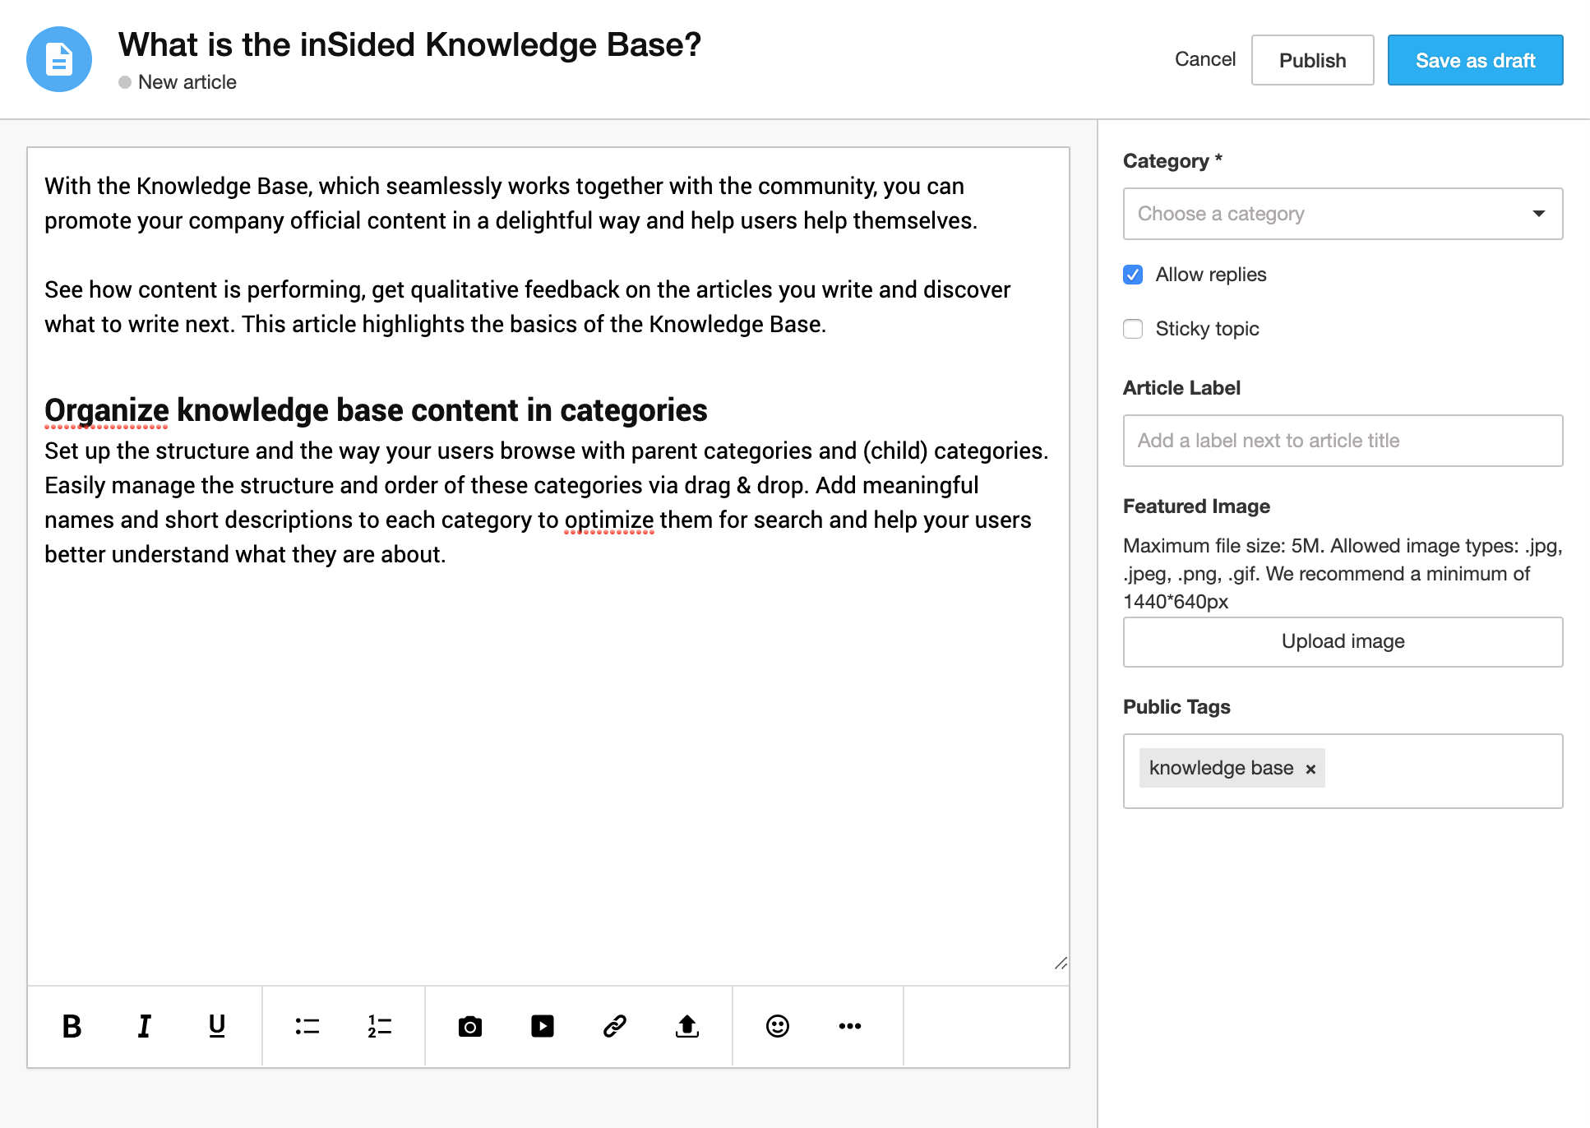Viewport: 1590px width, 1128px height.
Task: Insert a bulleted list
Action: coord(307,1026)
